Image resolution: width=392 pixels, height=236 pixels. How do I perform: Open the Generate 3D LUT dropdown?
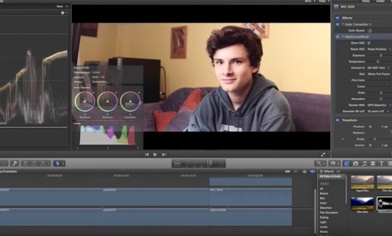click(379, 111)
